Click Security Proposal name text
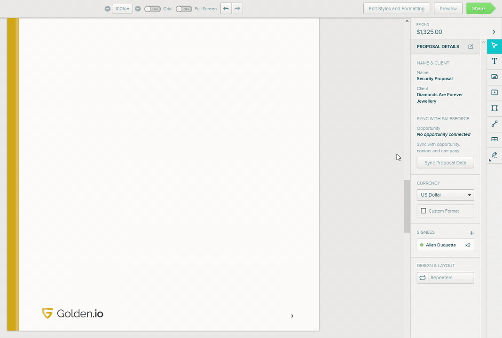The image size is (502, 338). [434, 79]
